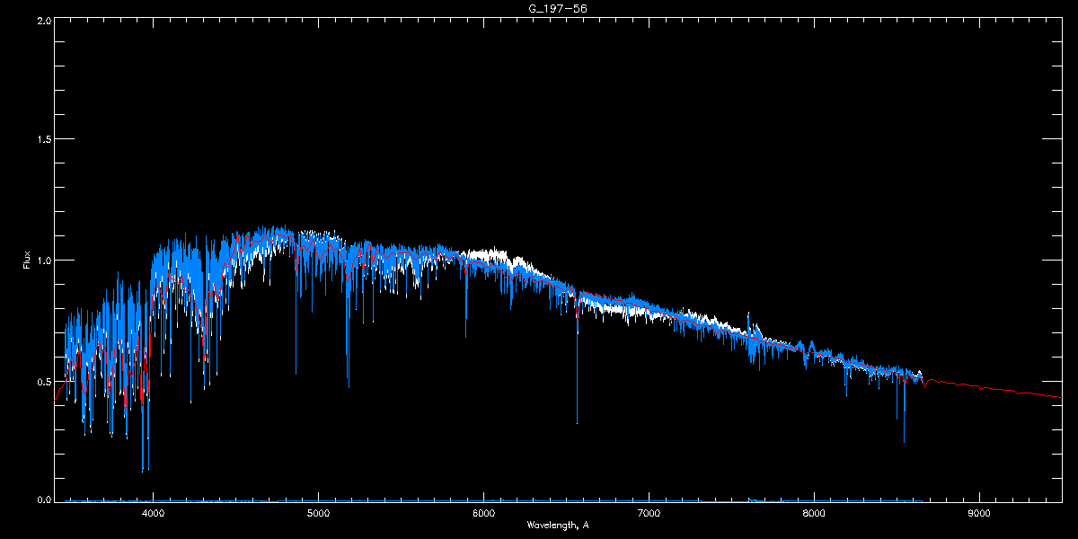Click the 4000 wavelength tick label

click(154, 514)
